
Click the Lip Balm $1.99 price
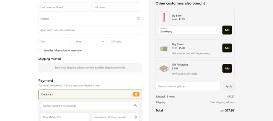point(182,19)
